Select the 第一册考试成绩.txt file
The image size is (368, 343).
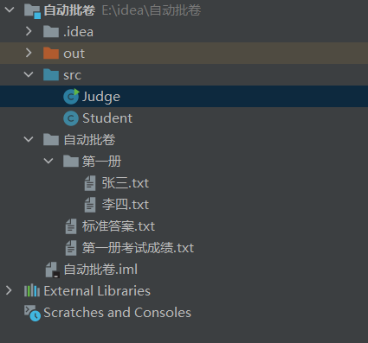[138, 248]
